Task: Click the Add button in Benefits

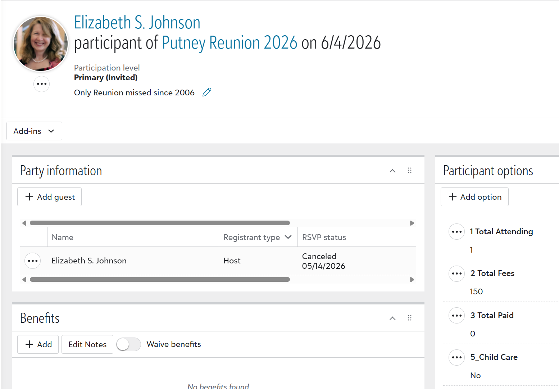Action: pyautogui.click(x=38, y=344)
